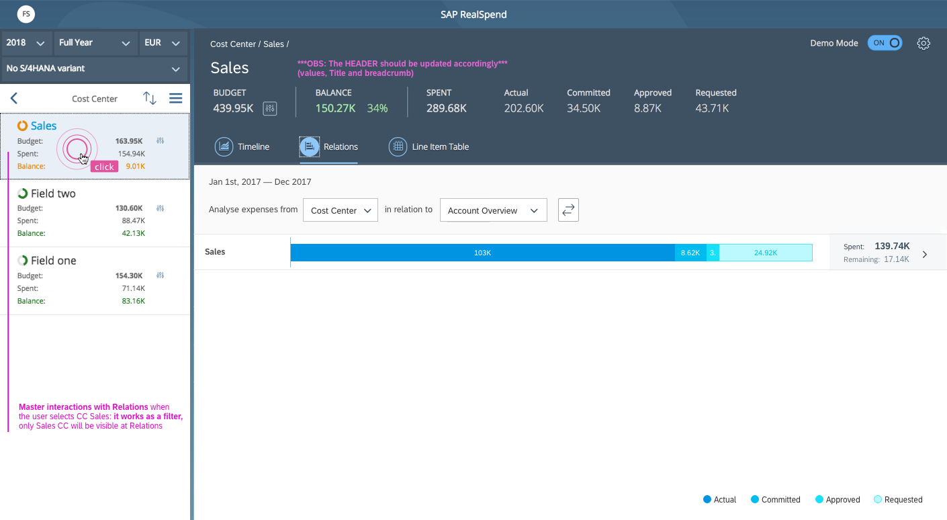Click the 202.60K Actual value in header
This screenshot has width=947, height=520.
[524, 108]
